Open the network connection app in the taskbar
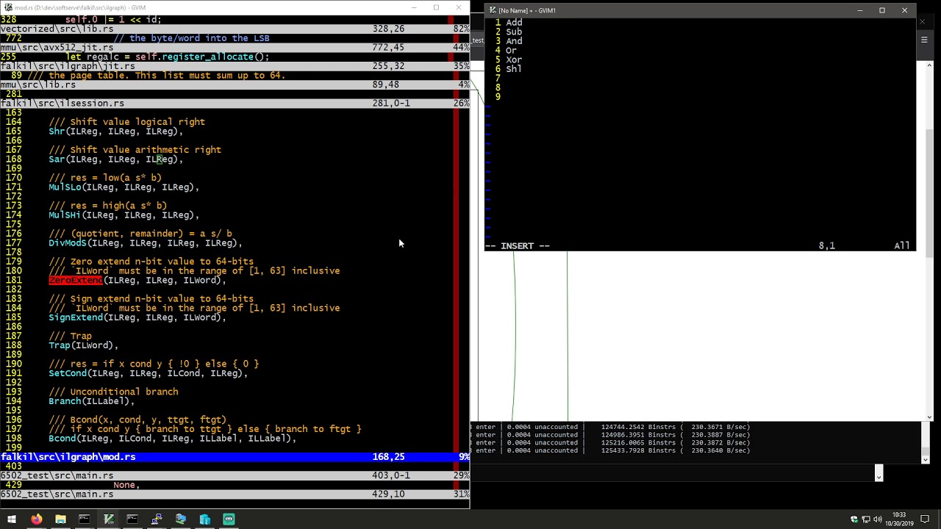Viewport: 941px width, 529px height. tap(157, 519)
